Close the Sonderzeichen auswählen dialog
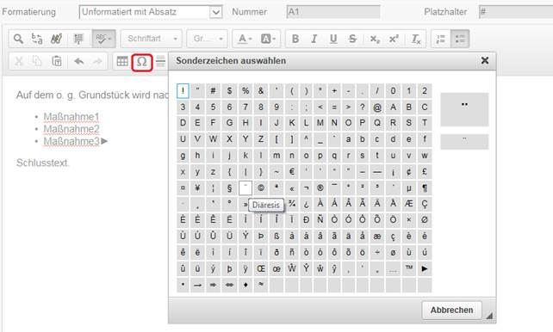 pyautogui.click(x=485, y=60)
